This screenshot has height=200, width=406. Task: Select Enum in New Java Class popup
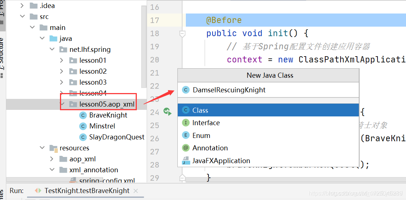pyautogui.click(x=268, y=135)
